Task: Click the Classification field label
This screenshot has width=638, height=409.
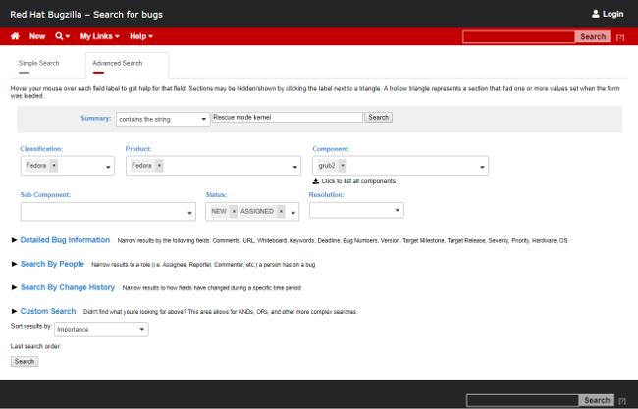Action: (x=41, y=149)
